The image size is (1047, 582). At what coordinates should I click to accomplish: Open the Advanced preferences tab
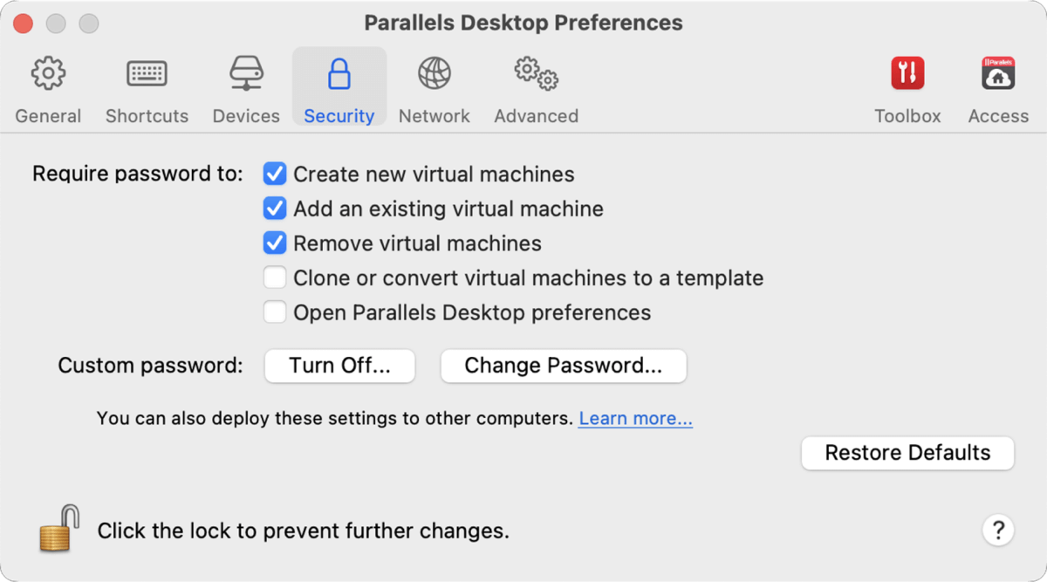coord(535,86)
